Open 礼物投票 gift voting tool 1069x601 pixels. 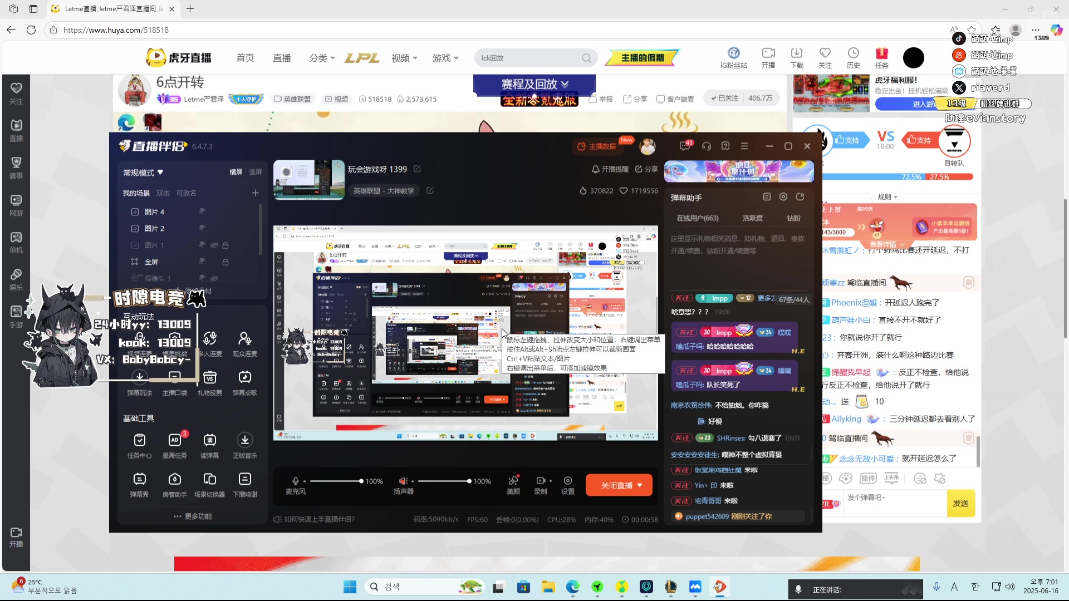point(210,383)
